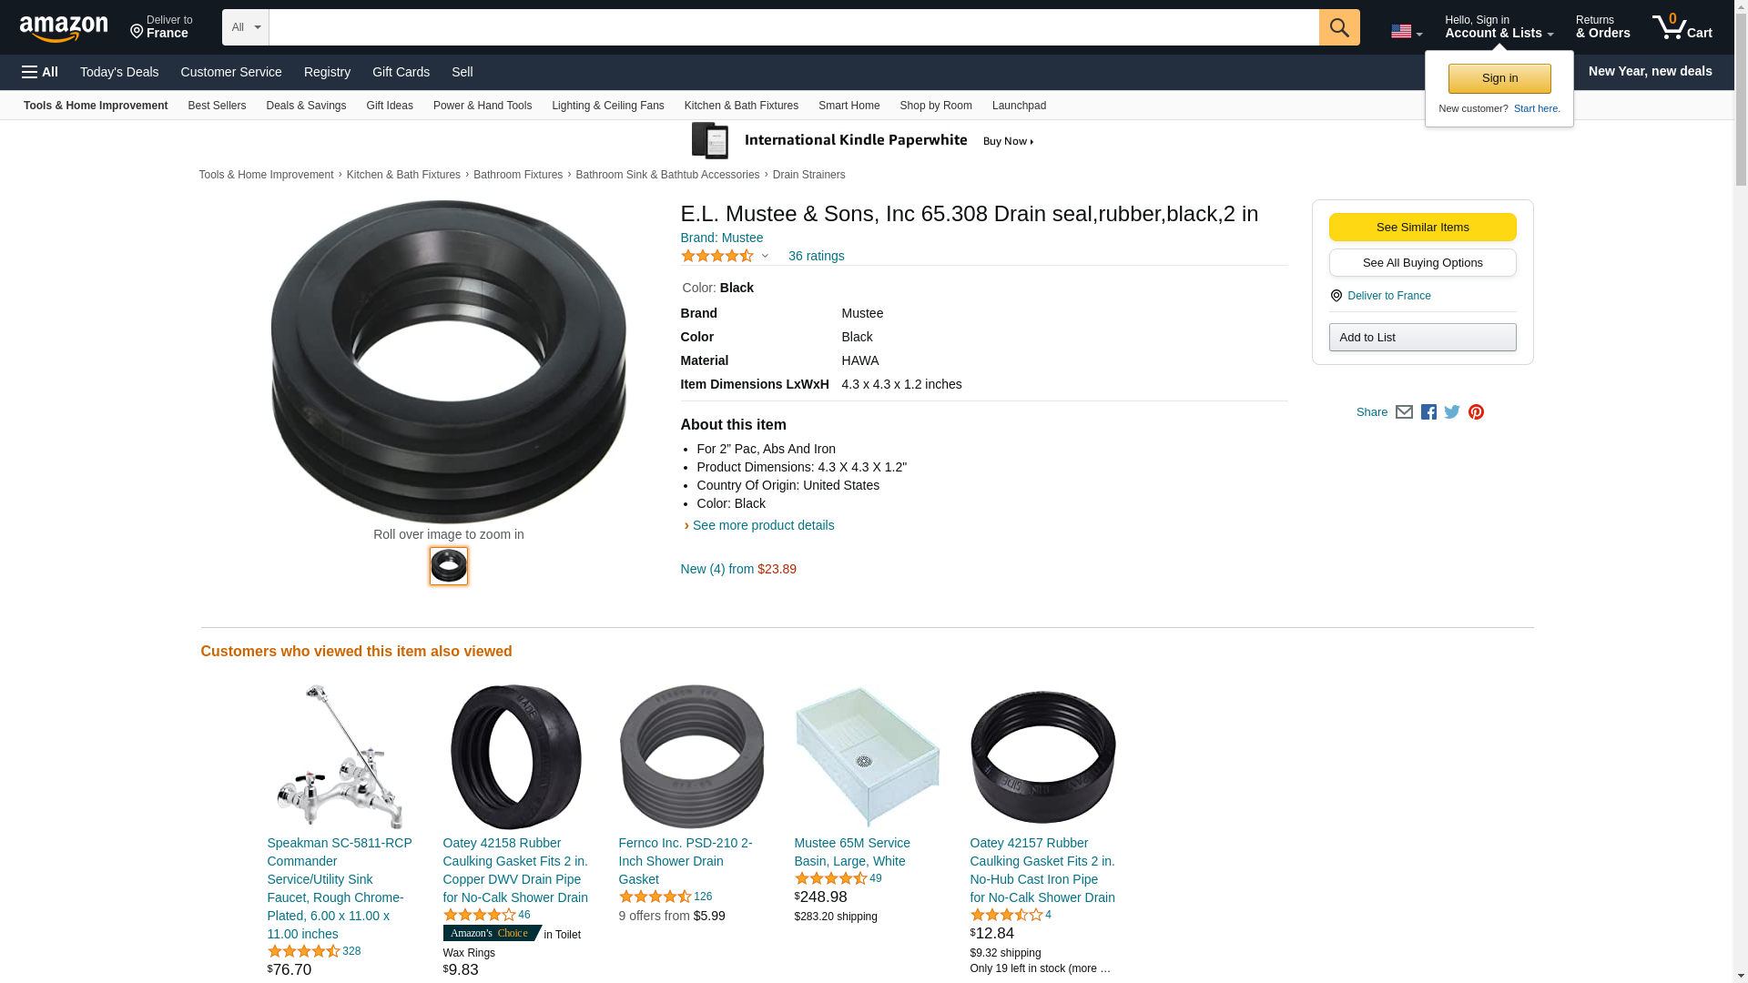The height and width of the screenshot is (983, 1748).
Task: Click the search magnifier button
Action: (x=1338, y=27)
